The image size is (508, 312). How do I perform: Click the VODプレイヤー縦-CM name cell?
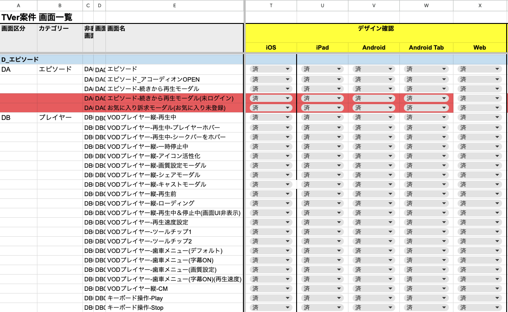coord(174,289)
